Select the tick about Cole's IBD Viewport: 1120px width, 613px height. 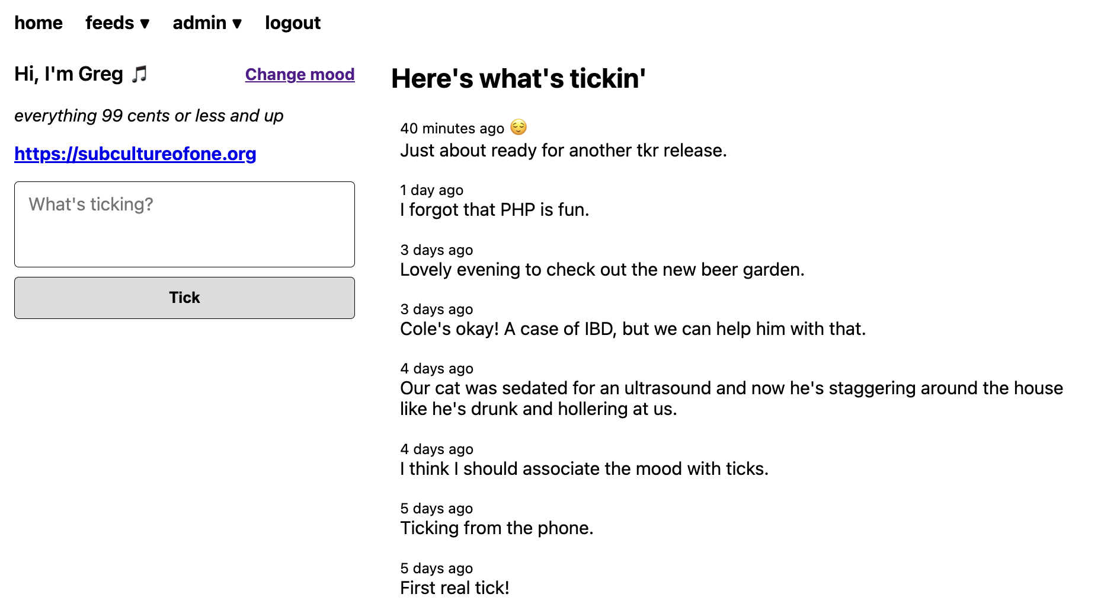click(633, 329)
